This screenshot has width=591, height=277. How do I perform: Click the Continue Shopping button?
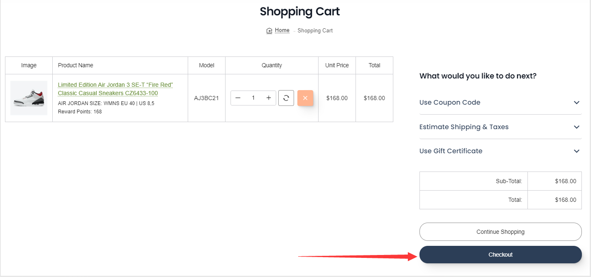[500, 232]
